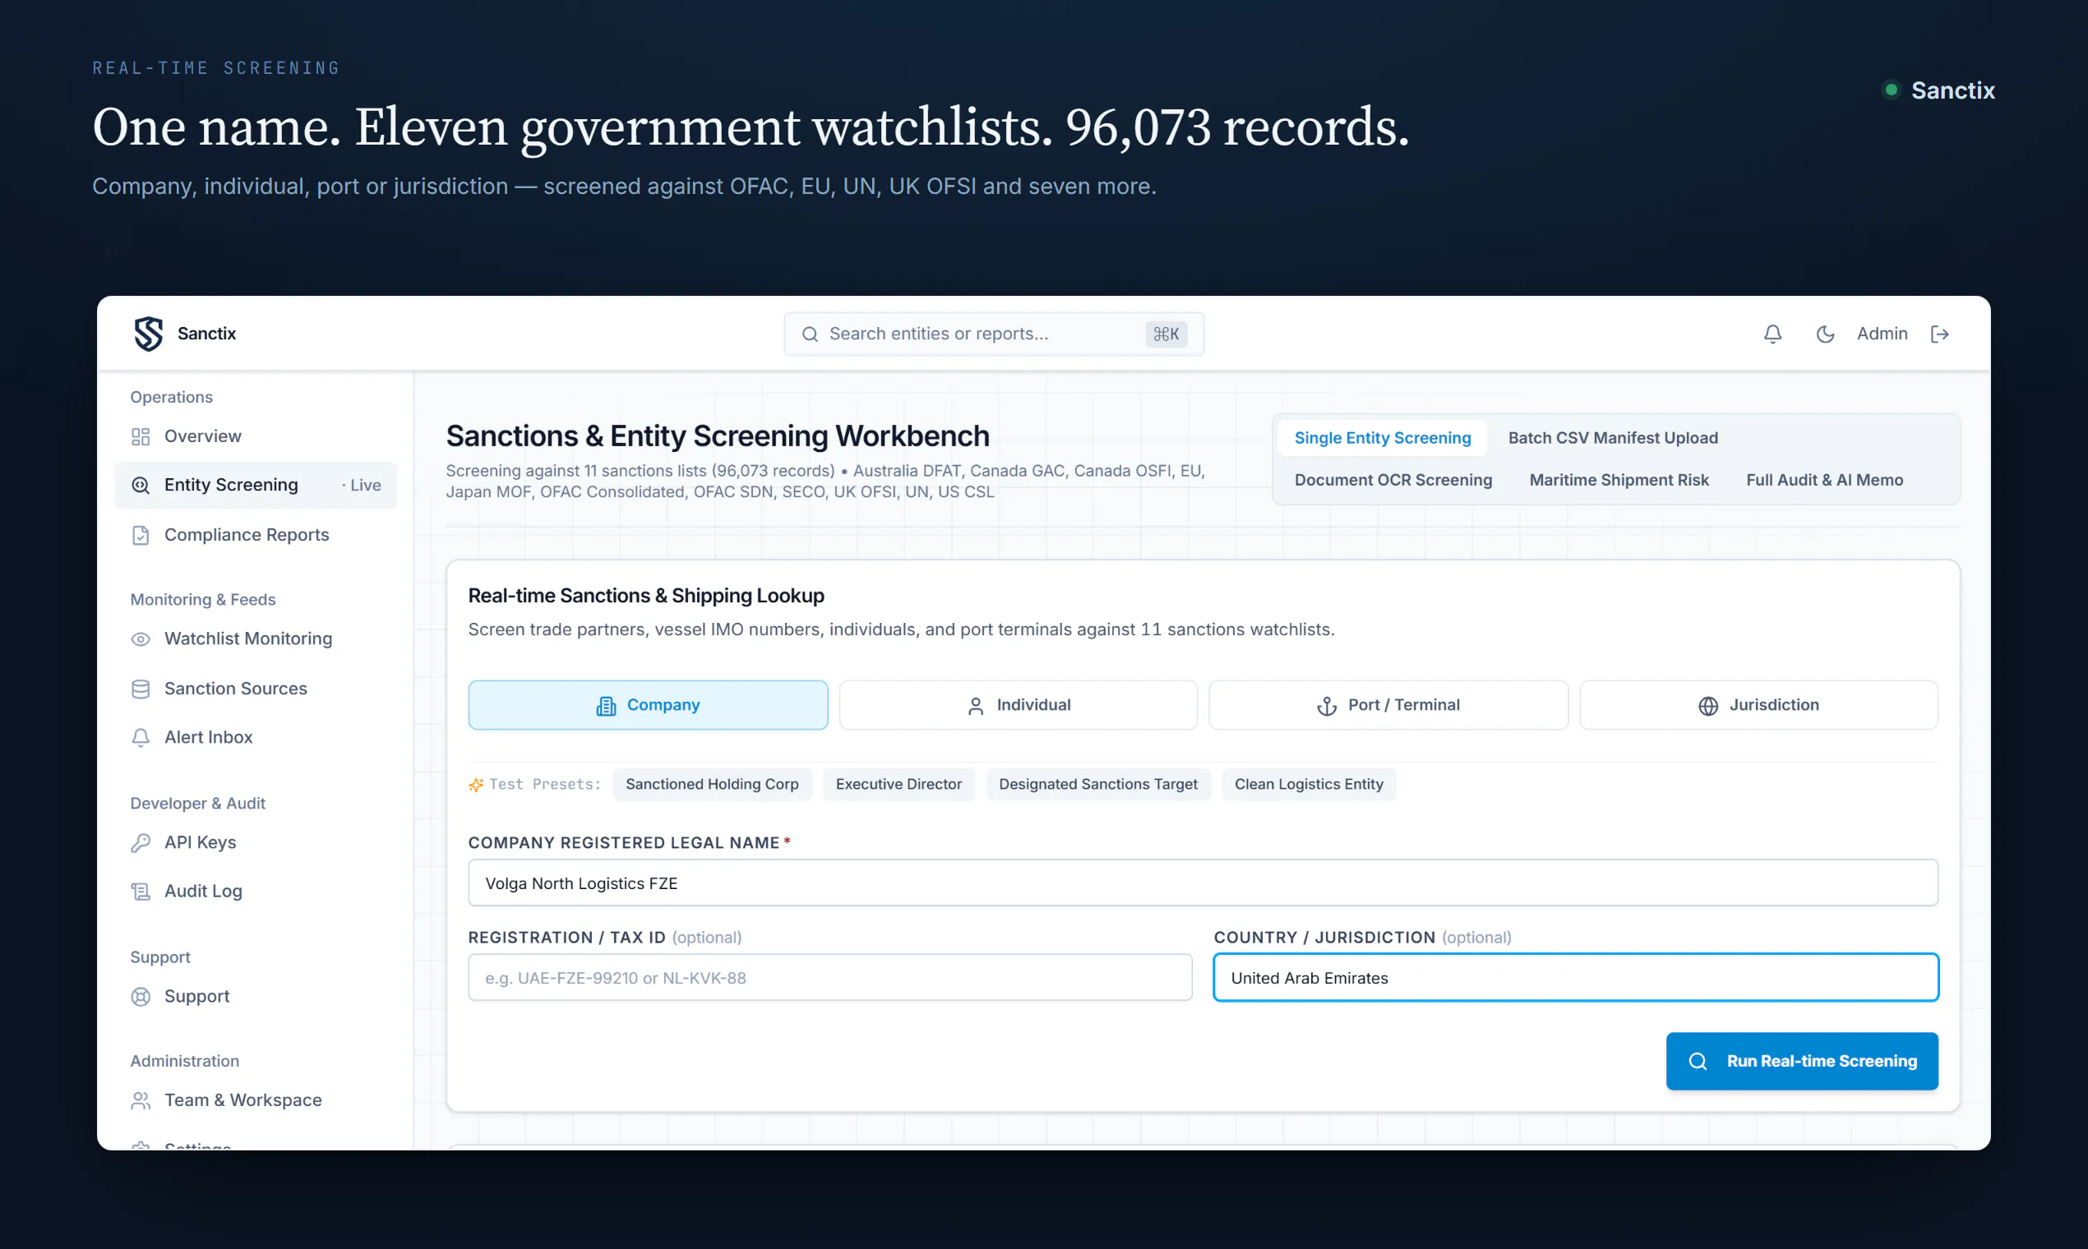The width and height of the screenshot is (2088, 1249).
Task: Click the Port / Terminal anchor icon
Action: click(x=1327, y=706)
